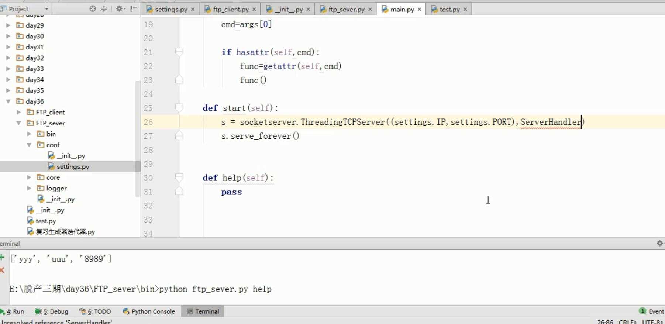Open terminal panel settings gear
The image size is (665, 324).
click(659, 243)
